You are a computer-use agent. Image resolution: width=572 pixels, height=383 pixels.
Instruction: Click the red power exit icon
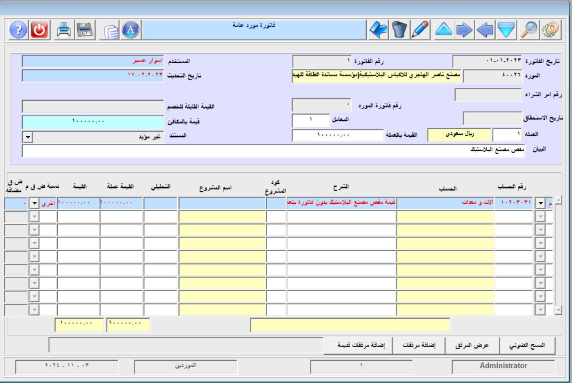click(40, 30)
